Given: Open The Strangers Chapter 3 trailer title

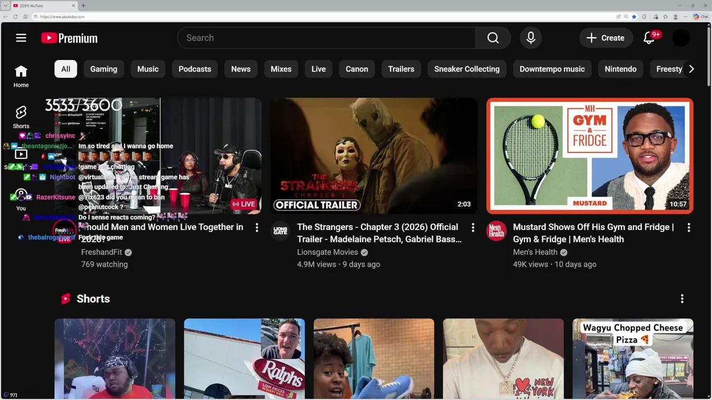Looking at the screenshot, I should [379, 233].
